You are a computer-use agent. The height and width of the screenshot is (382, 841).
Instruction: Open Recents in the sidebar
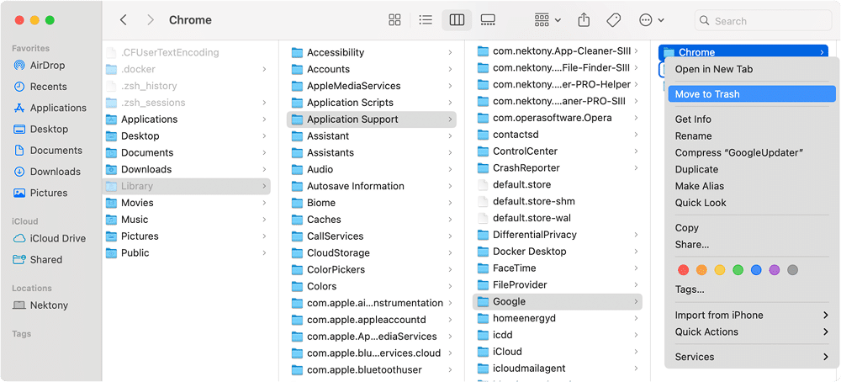[40, 87]
